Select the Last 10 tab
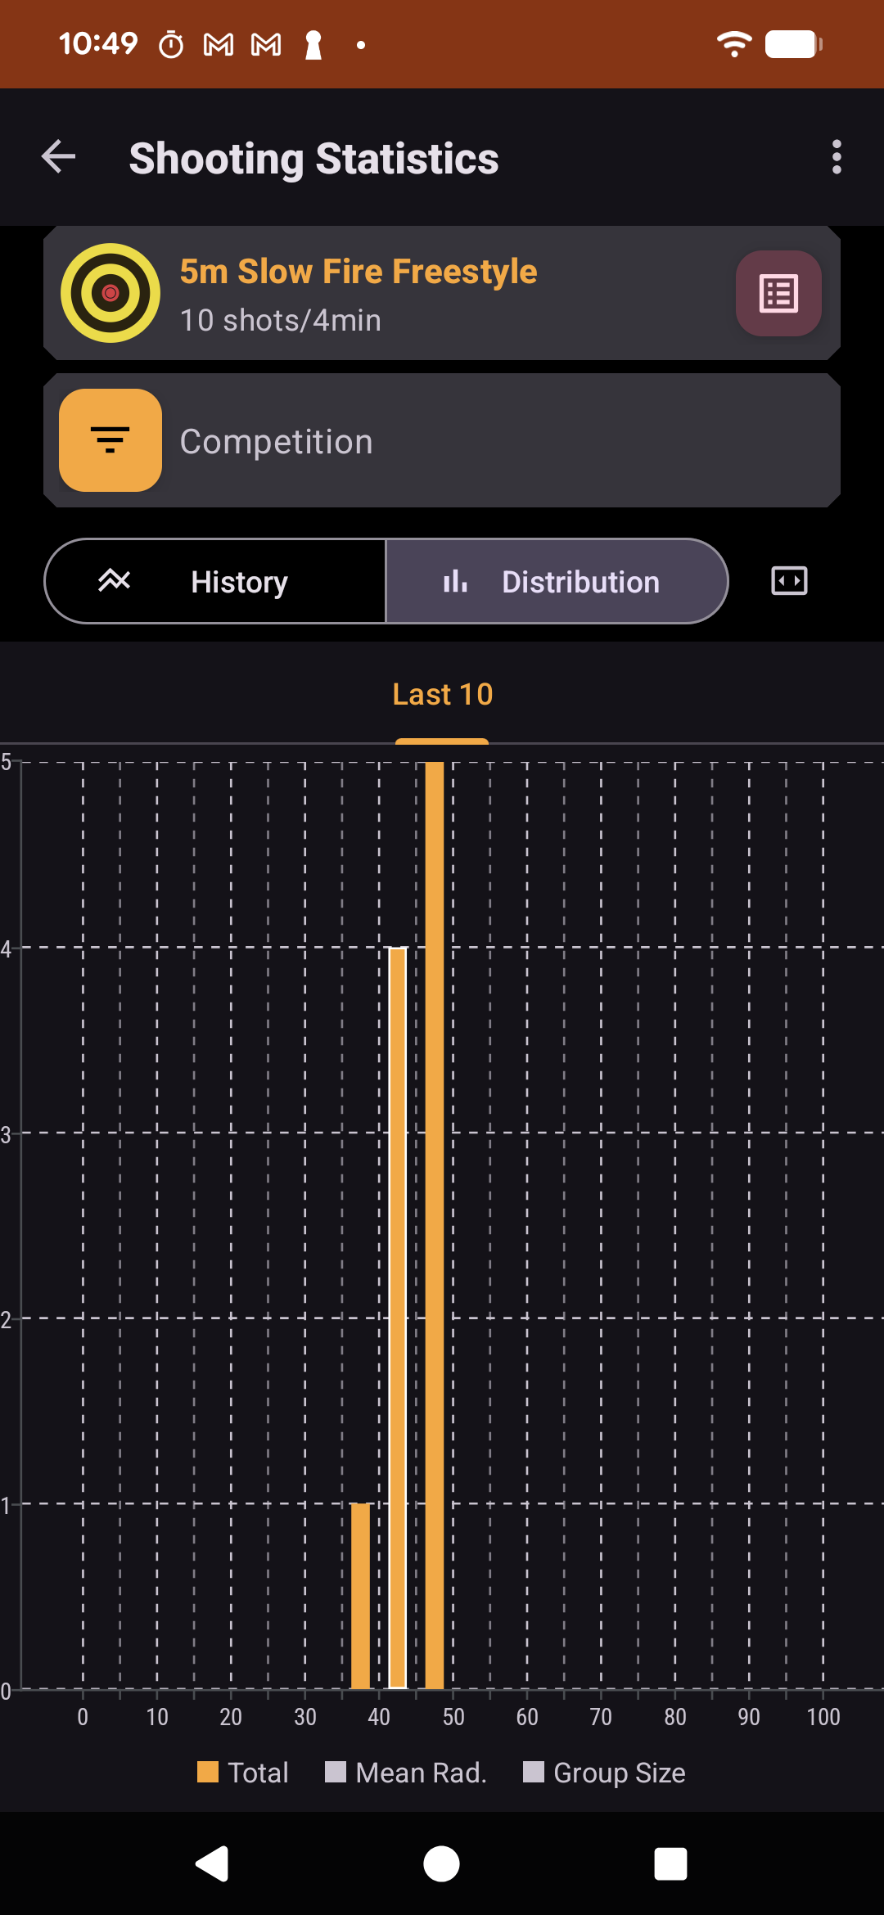 [x=442, y=695]
